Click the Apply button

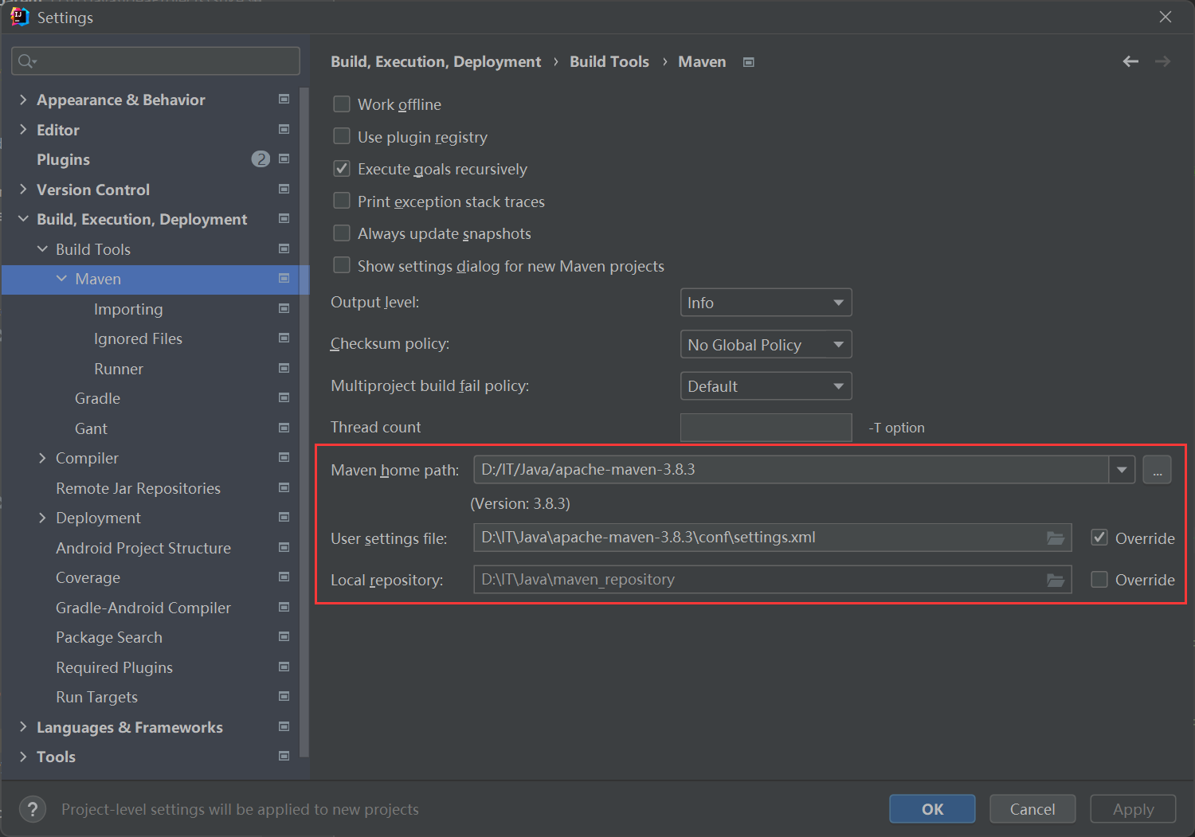[1133, 809]
